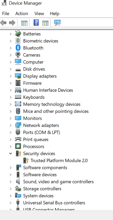Expand Universal Serial Bus controllers
Screen dimensions: 113x220
tap(10, 203)
